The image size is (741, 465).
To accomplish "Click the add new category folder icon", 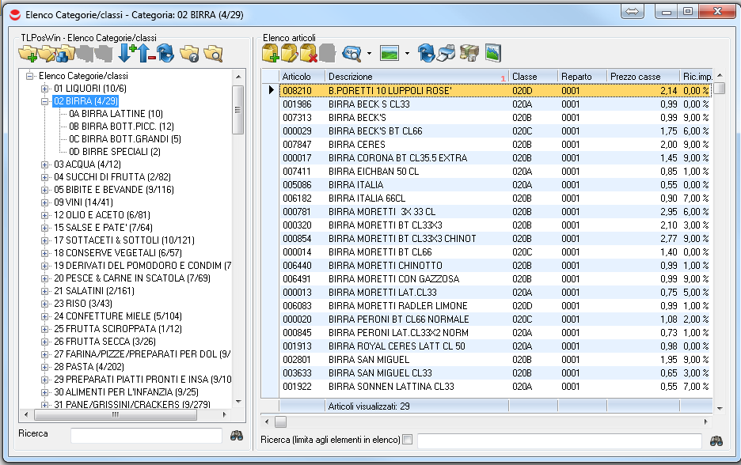I will coord(28,54).
